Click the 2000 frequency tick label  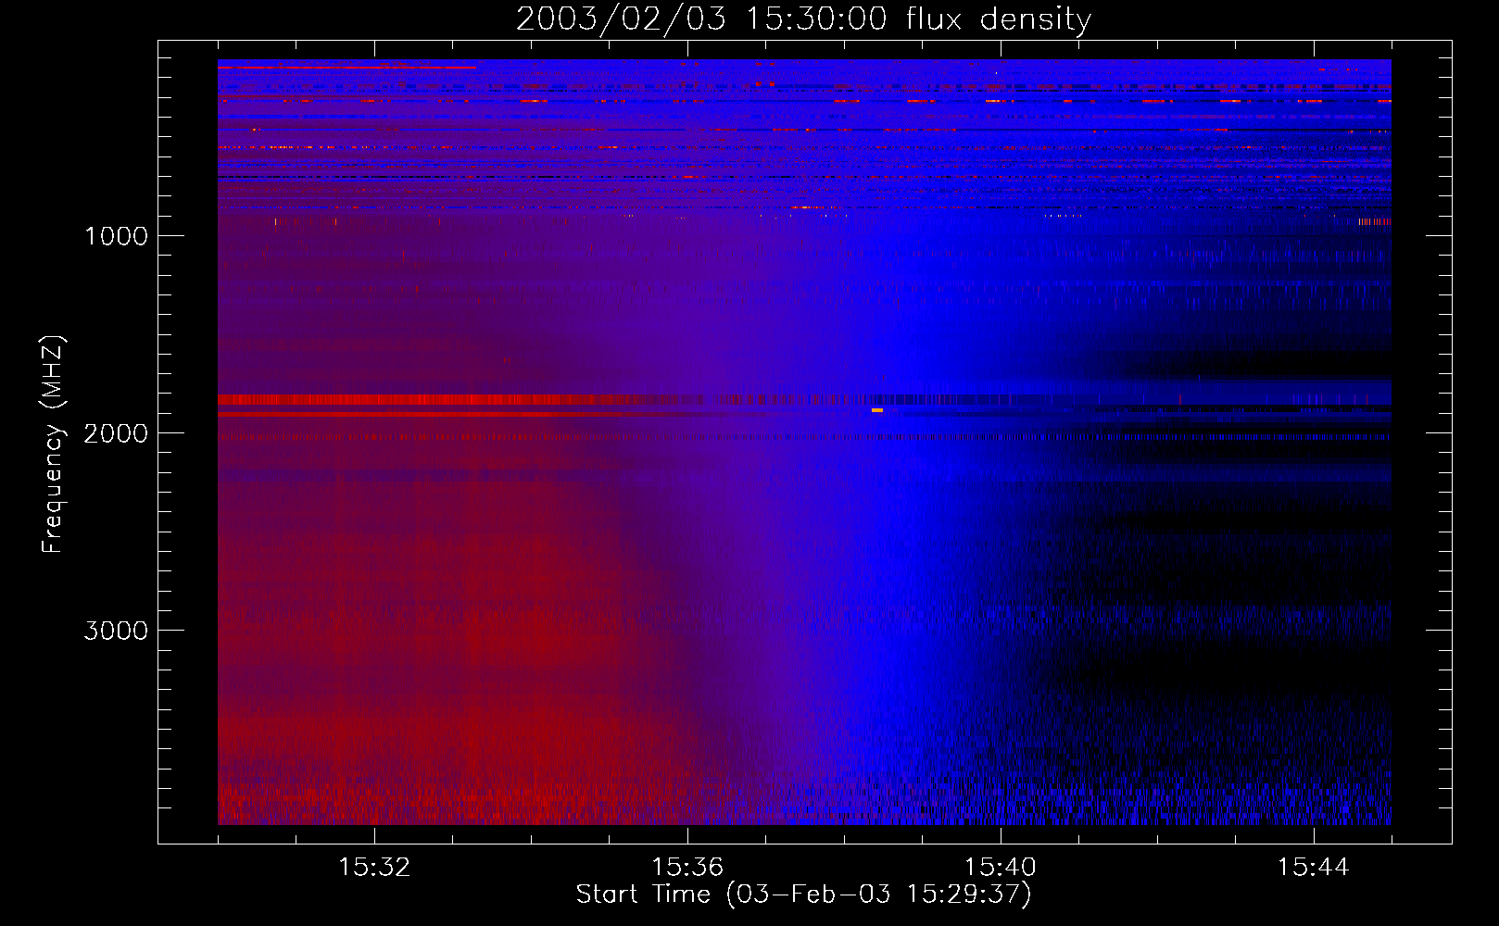(x=116, y=433)
